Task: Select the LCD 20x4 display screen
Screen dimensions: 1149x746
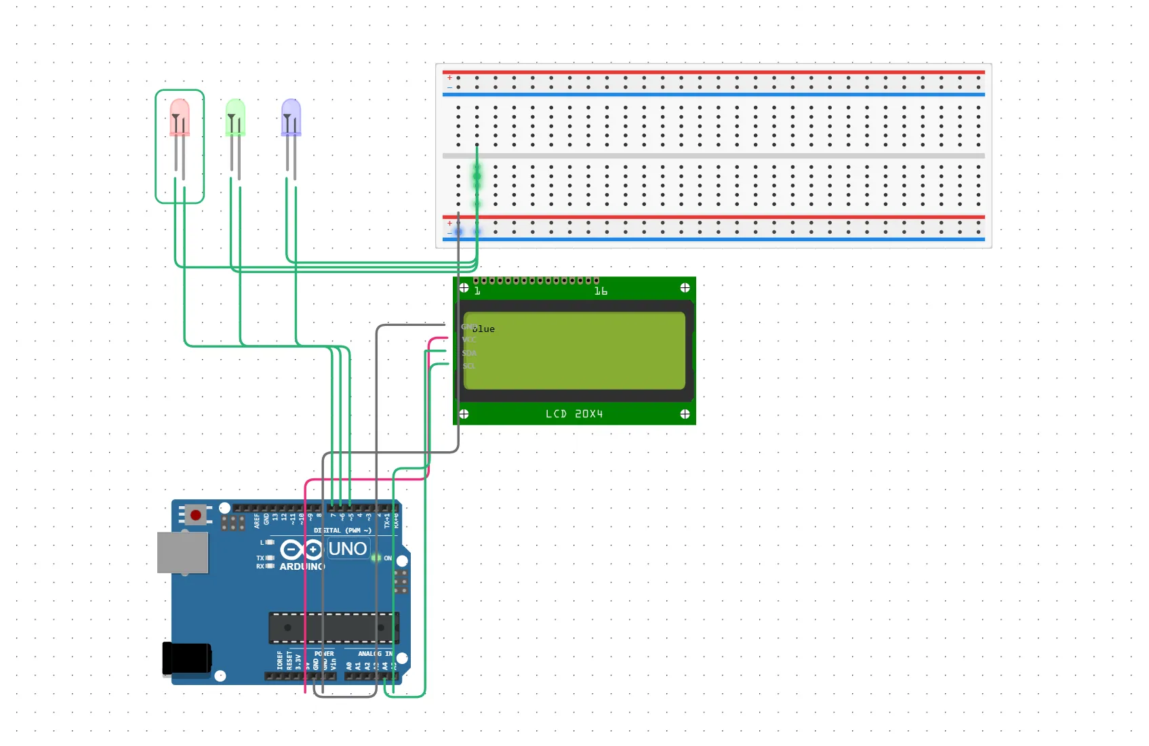Action: (x=574, y=351)
